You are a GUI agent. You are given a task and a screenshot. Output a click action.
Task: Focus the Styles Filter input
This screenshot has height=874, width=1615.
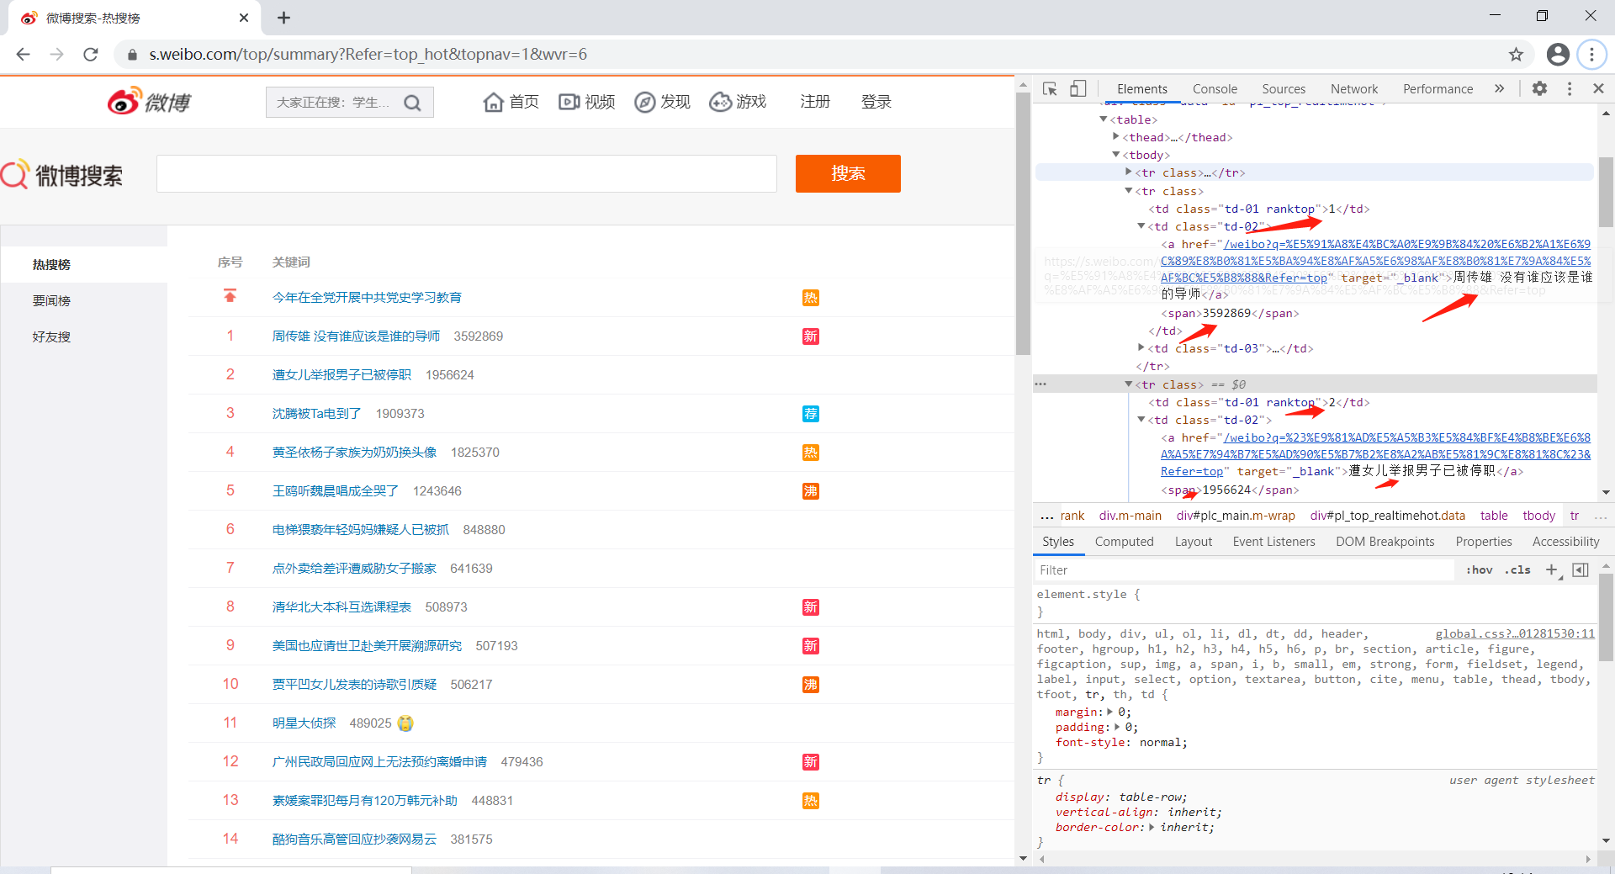click(x=1245, y=570)
